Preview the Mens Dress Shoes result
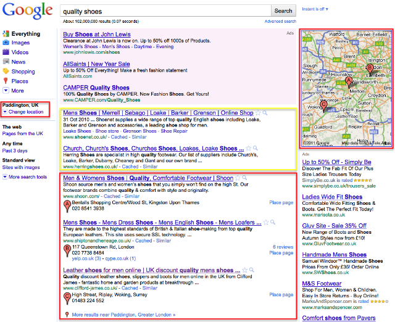Image resolution: width=395 pixels, height=322 pixels. pos(273,222)
